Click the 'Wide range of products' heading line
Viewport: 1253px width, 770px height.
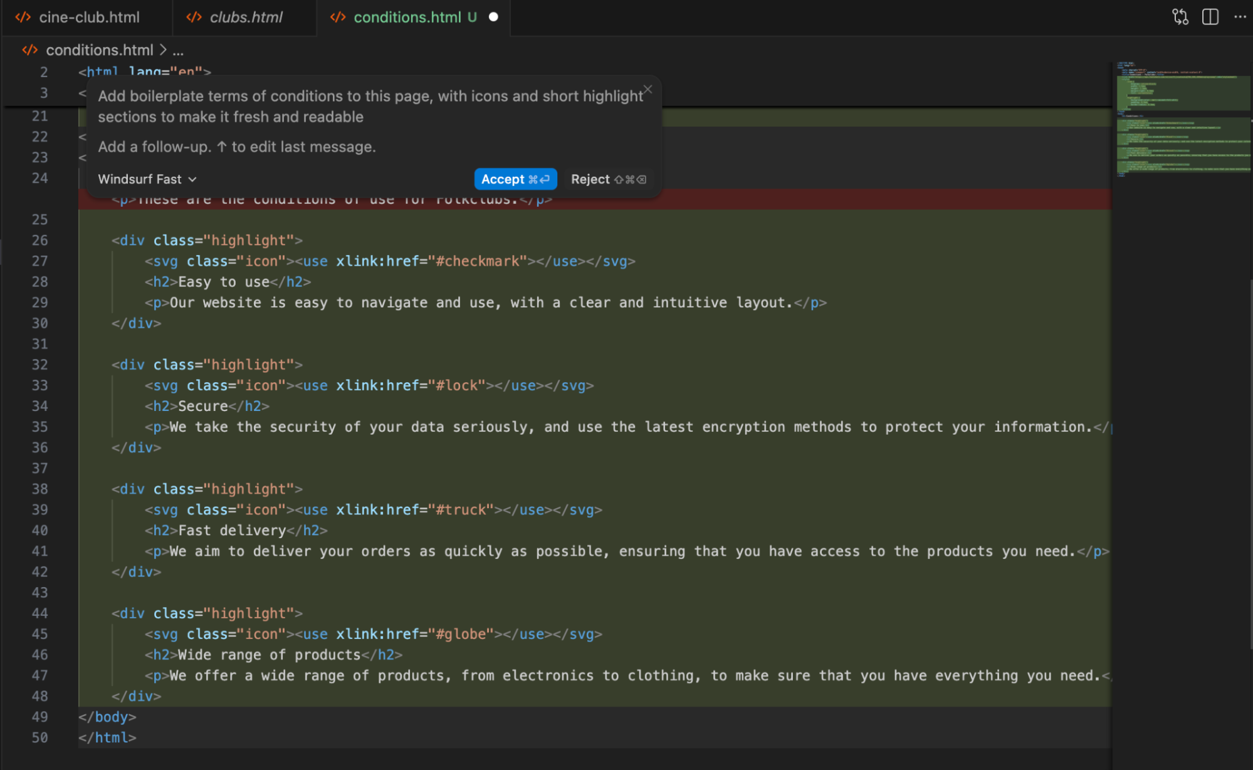[273, 655]
